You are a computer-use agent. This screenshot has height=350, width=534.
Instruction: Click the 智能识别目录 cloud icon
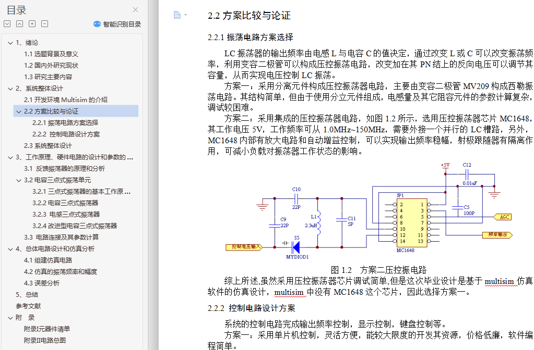click(x=97, y=24)
